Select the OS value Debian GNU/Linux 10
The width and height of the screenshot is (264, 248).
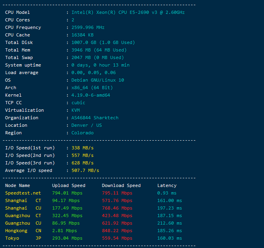coord(97,80)
